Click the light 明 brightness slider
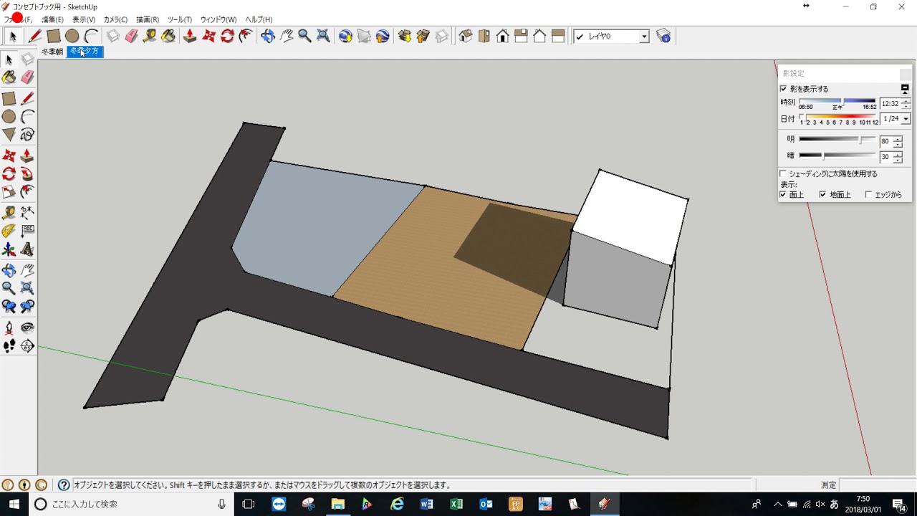The image size is (917, 516). [x=837, y=140]
